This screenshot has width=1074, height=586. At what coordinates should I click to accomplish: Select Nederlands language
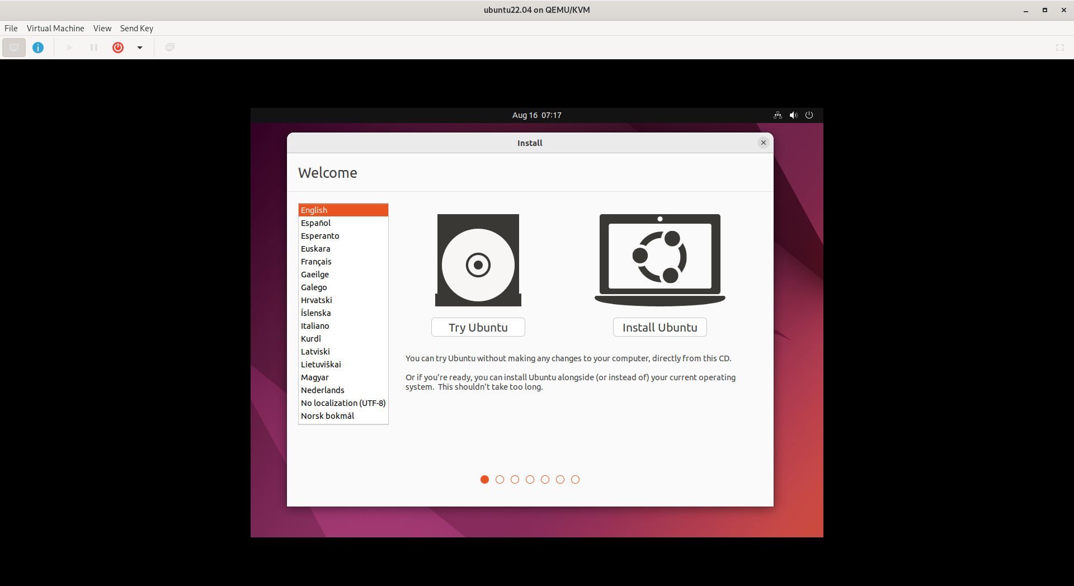(343, 390)
